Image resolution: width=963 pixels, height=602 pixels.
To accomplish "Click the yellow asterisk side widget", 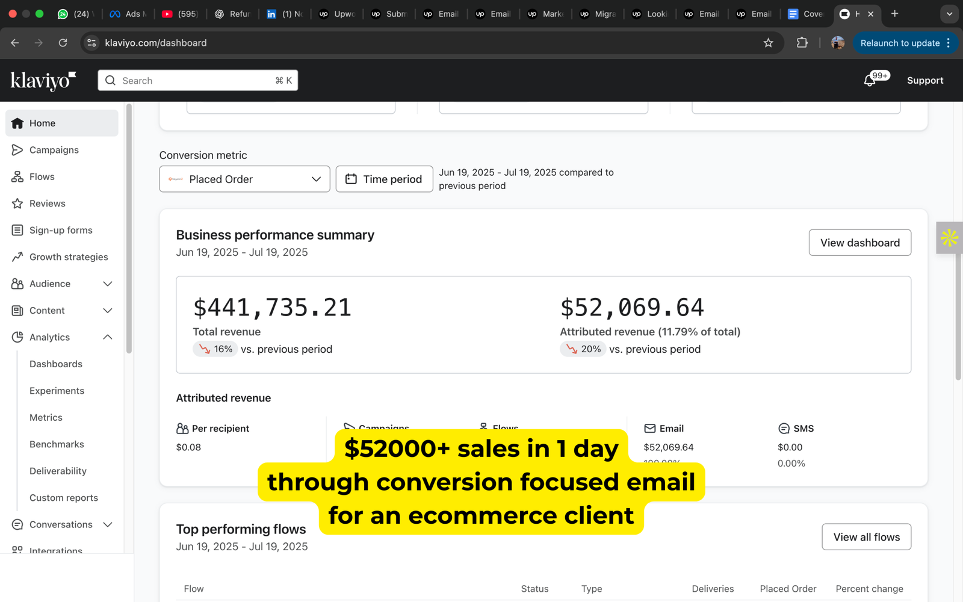I will [x=949, y=238].
